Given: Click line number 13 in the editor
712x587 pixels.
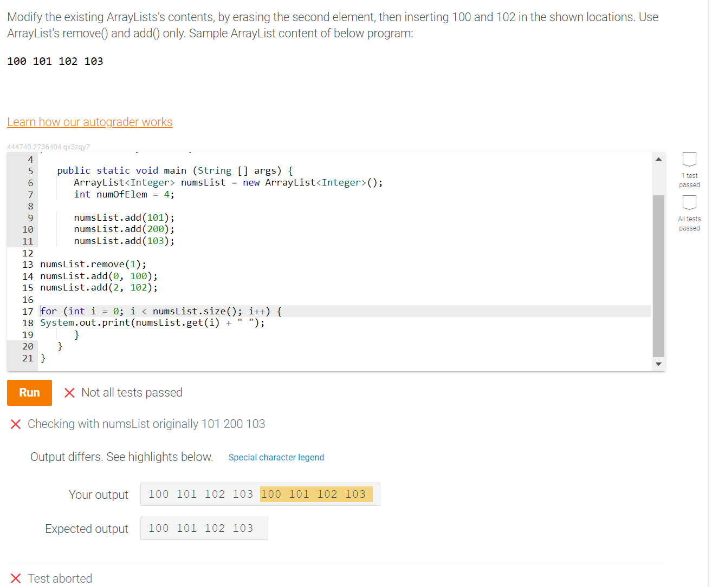Looking at the screenshot, I should pos(28,265).
